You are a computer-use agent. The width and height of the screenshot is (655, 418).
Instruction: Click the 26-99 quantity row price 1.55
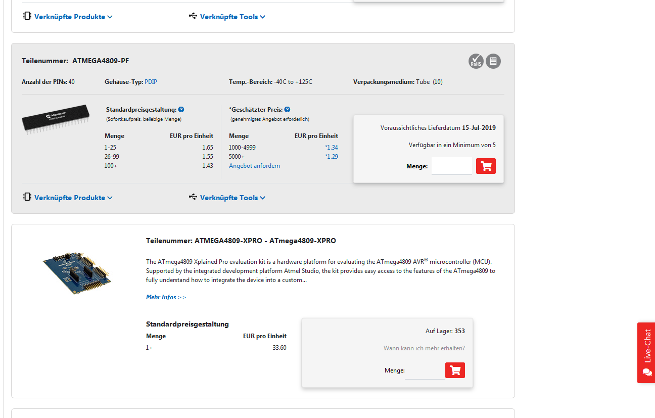[207, 157]
